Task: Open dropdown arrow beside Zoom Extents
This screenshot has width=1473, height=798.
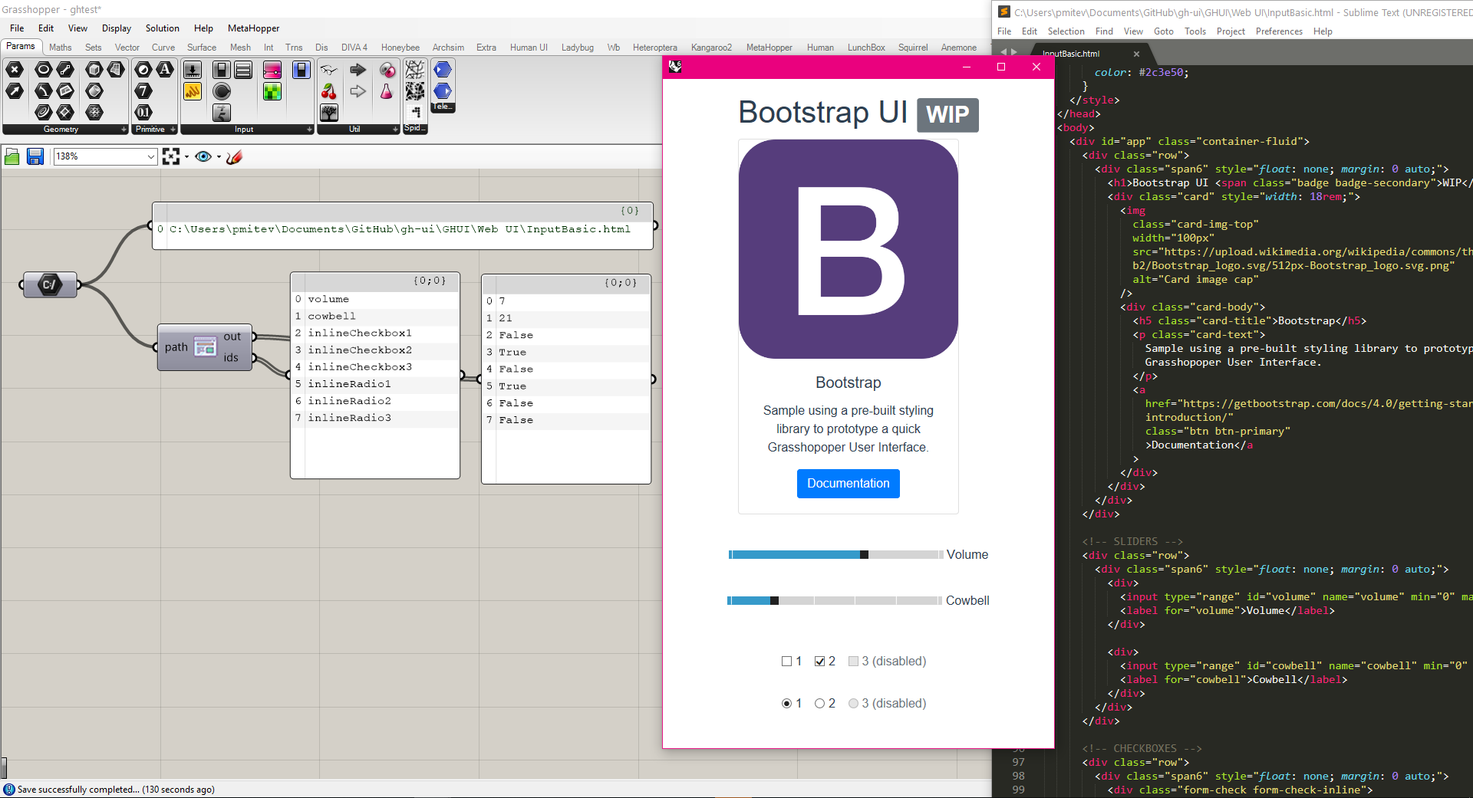Action: (186, 157)
